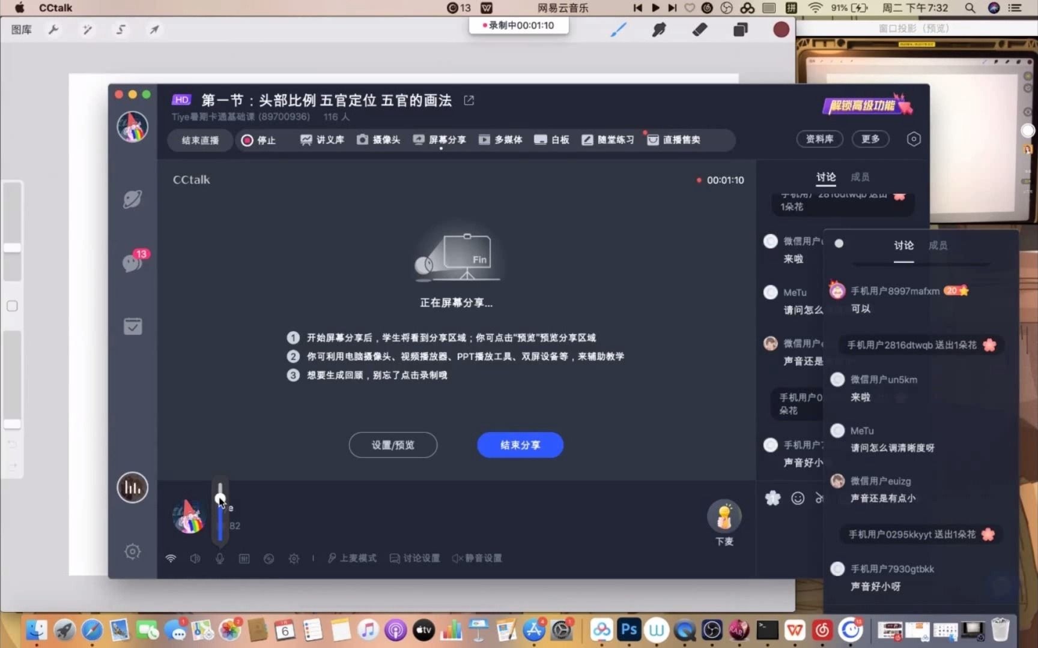Click message 声音好小呀 in overlay
This screenshot has height=648, width=1038.
pos(875,586)
